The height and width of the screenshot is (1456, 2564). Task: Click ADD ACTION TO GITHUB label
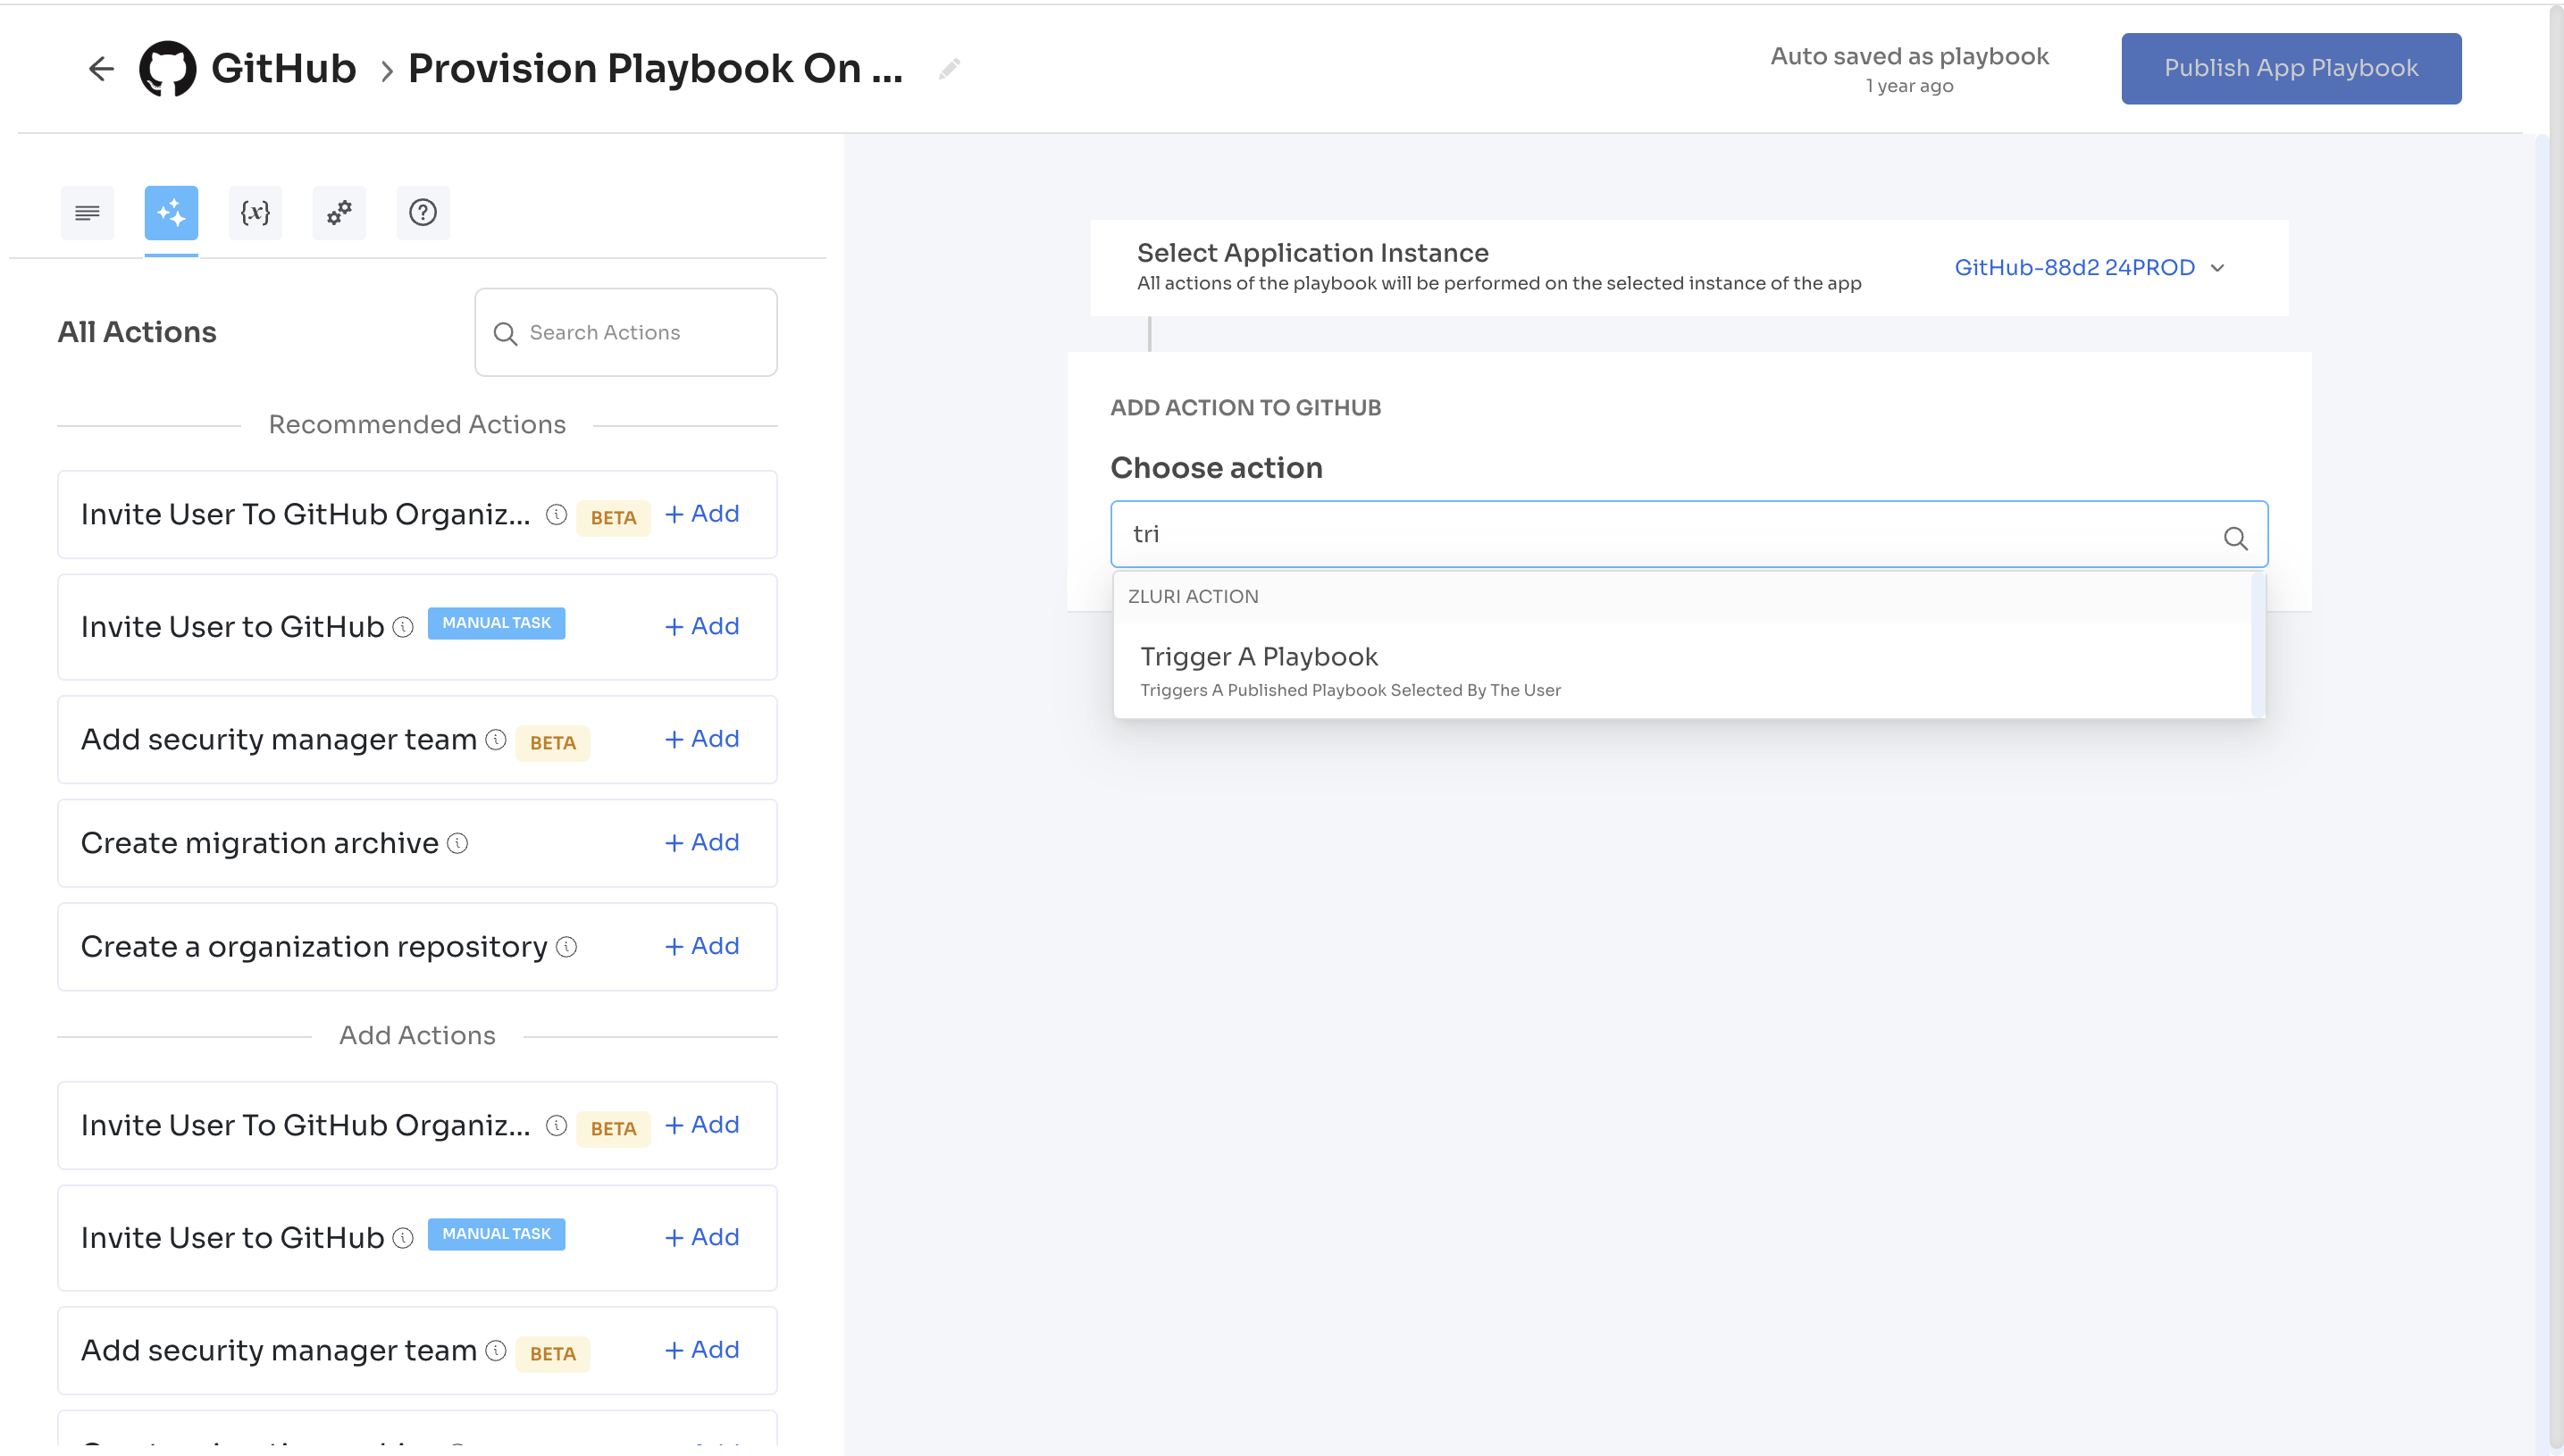click(1245, 408)
